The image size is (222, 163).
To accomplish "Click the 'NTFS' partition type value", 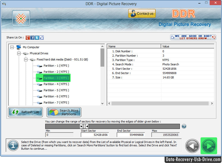I will [x=166, y=60].
